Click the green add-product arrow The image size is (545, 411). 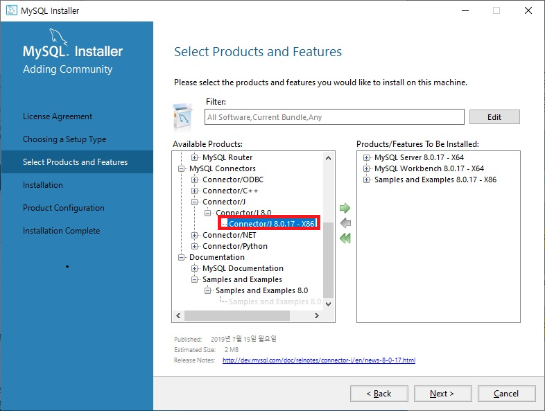pos(345,208)
